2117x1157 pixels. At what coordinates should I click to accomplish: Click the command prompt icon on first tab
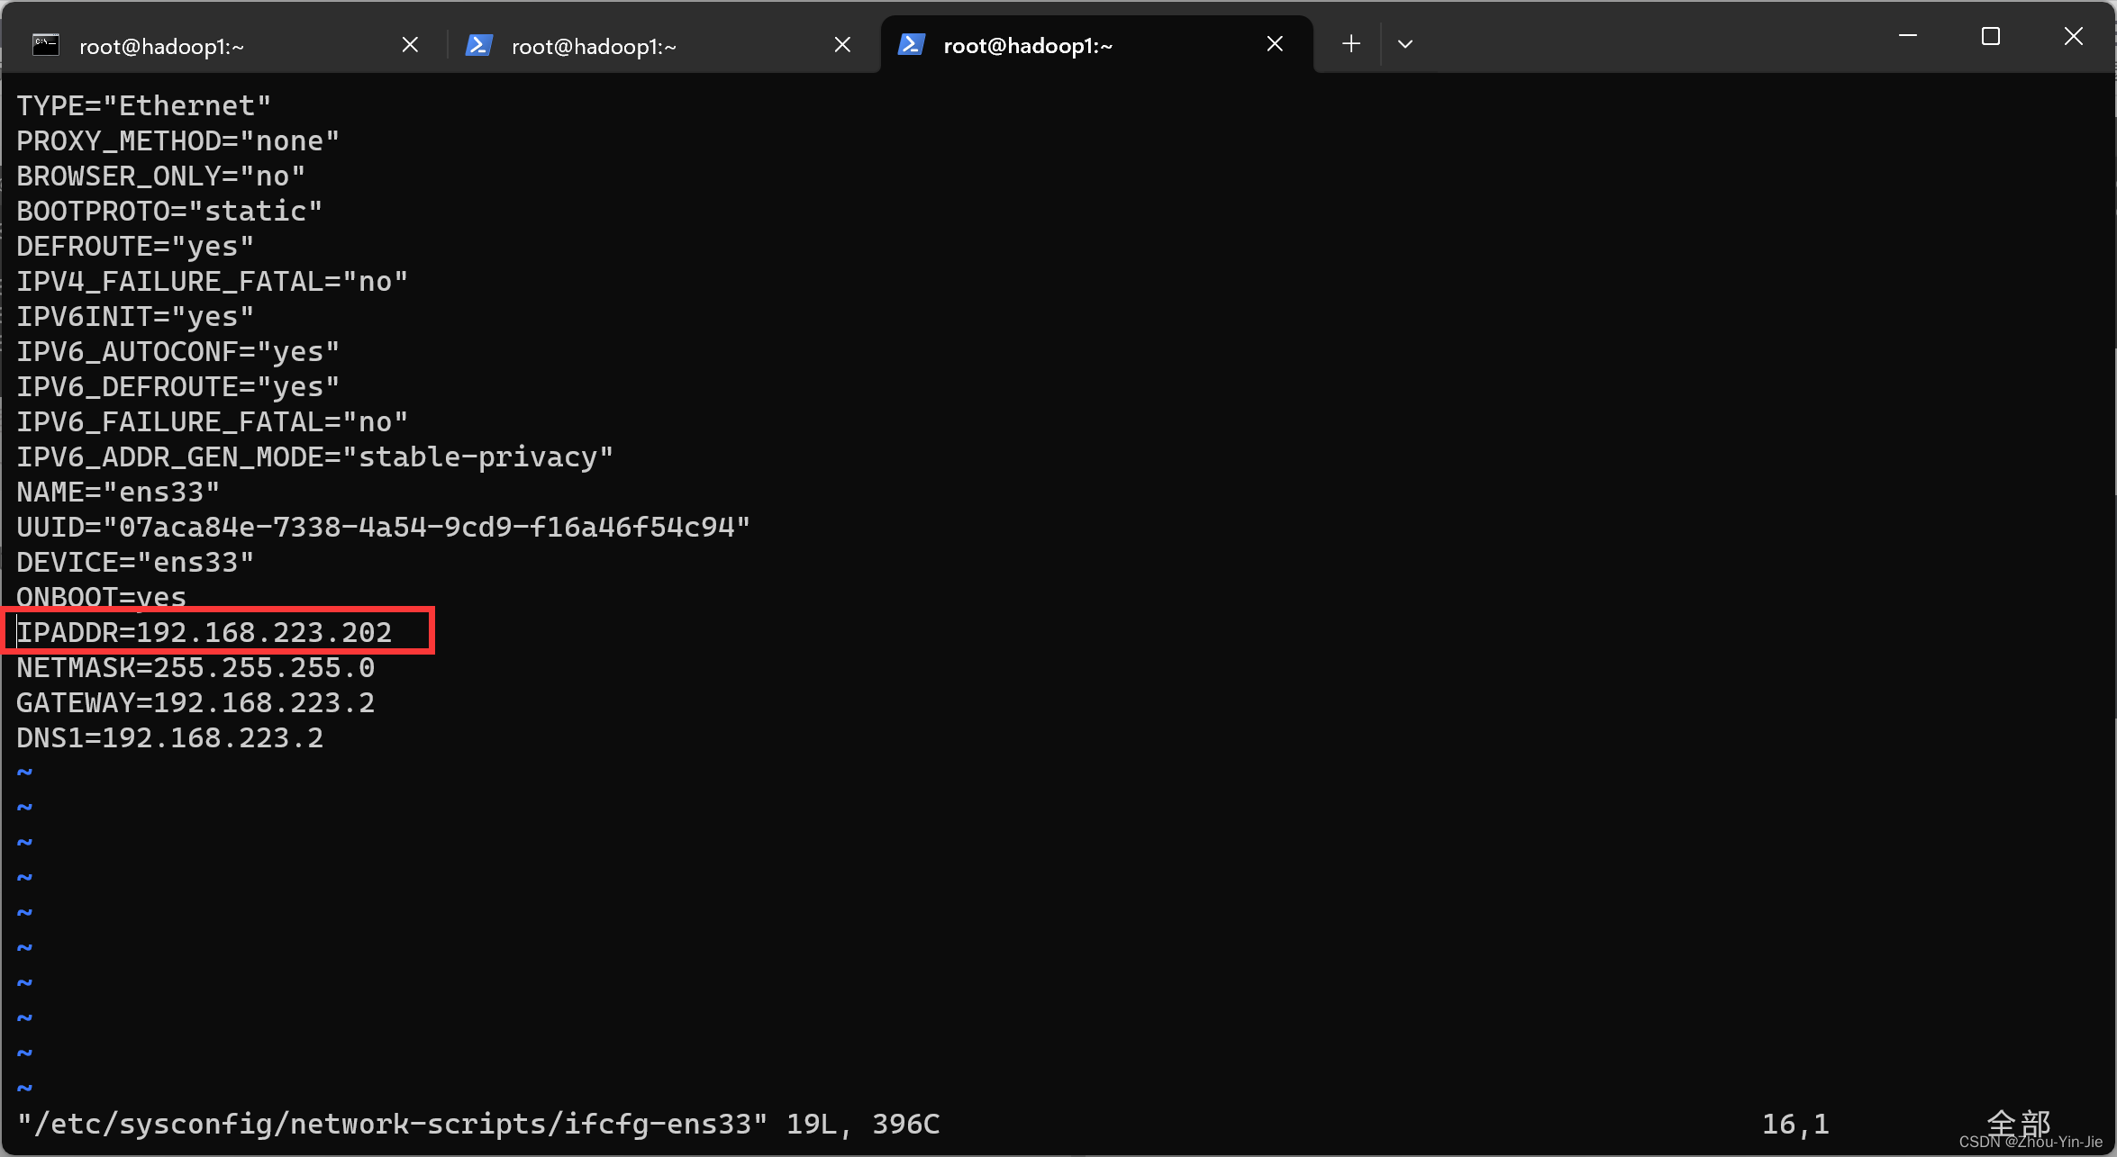point(46,45)
